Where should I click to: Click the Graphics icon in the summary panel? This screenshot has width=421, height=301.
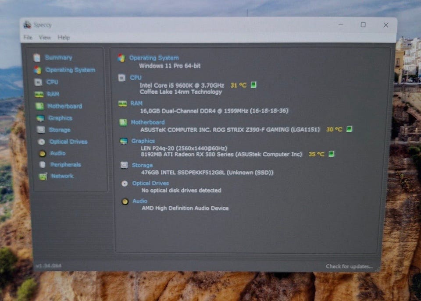click(124, 141)
